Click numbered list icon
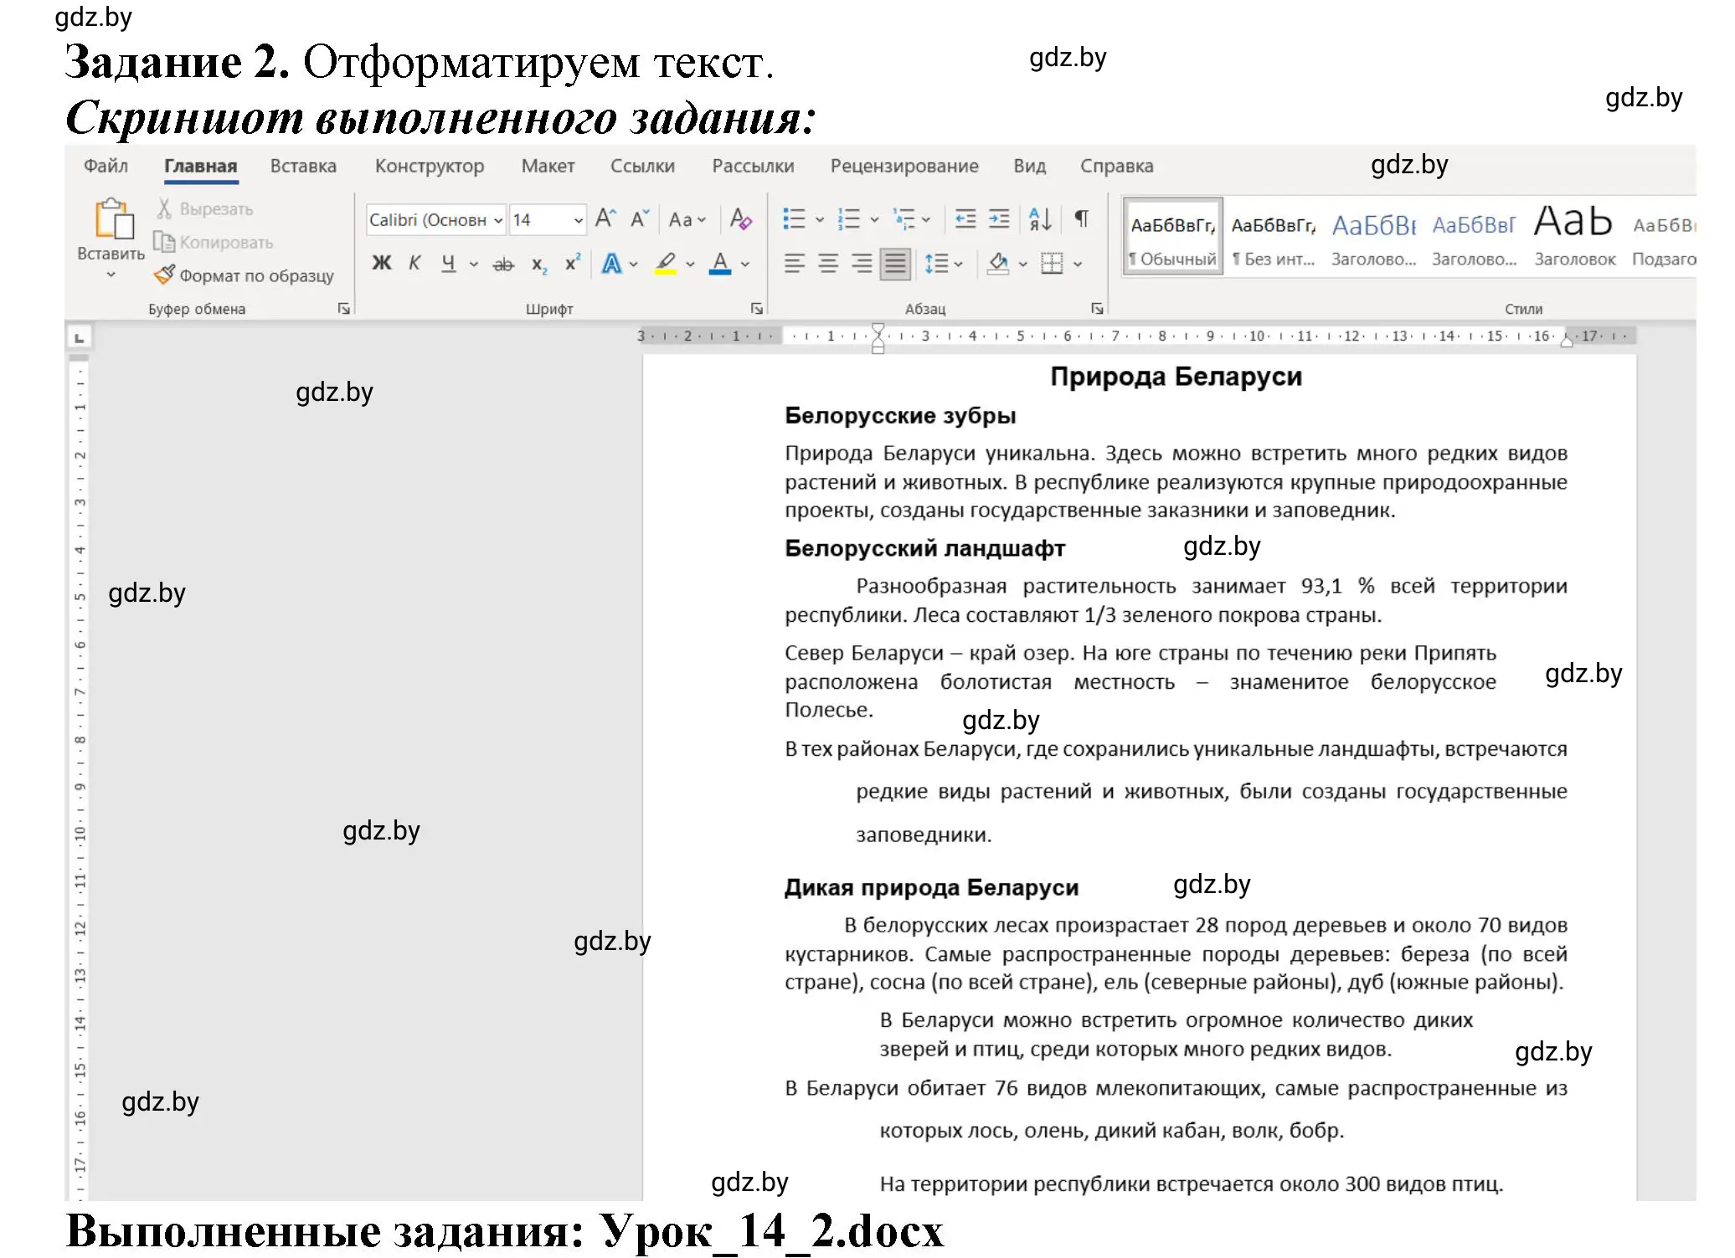Screen dimensions: 1735x1258 tap(848, 219)
